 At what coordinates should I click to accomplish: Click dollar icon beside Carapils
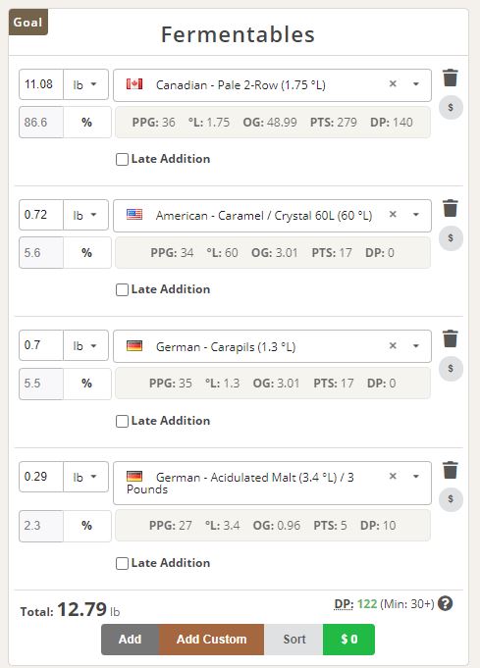(x=451, y=369)
